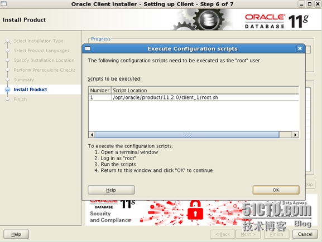This screenshot has height=242, width=322.
Task: Click the Oracle Database 11g logo
Action: pyautogui.click(x=277, y=21)
